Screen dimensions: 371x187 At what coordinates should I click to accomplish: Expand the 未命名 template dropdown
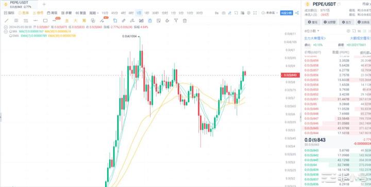click(x=269, y=13)
